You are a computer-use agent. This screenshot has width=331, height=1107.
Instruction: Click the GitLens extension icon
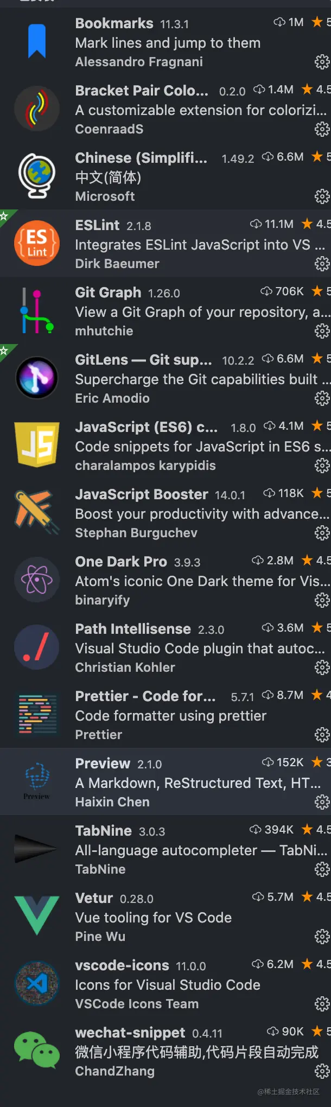tap(37, 378)
